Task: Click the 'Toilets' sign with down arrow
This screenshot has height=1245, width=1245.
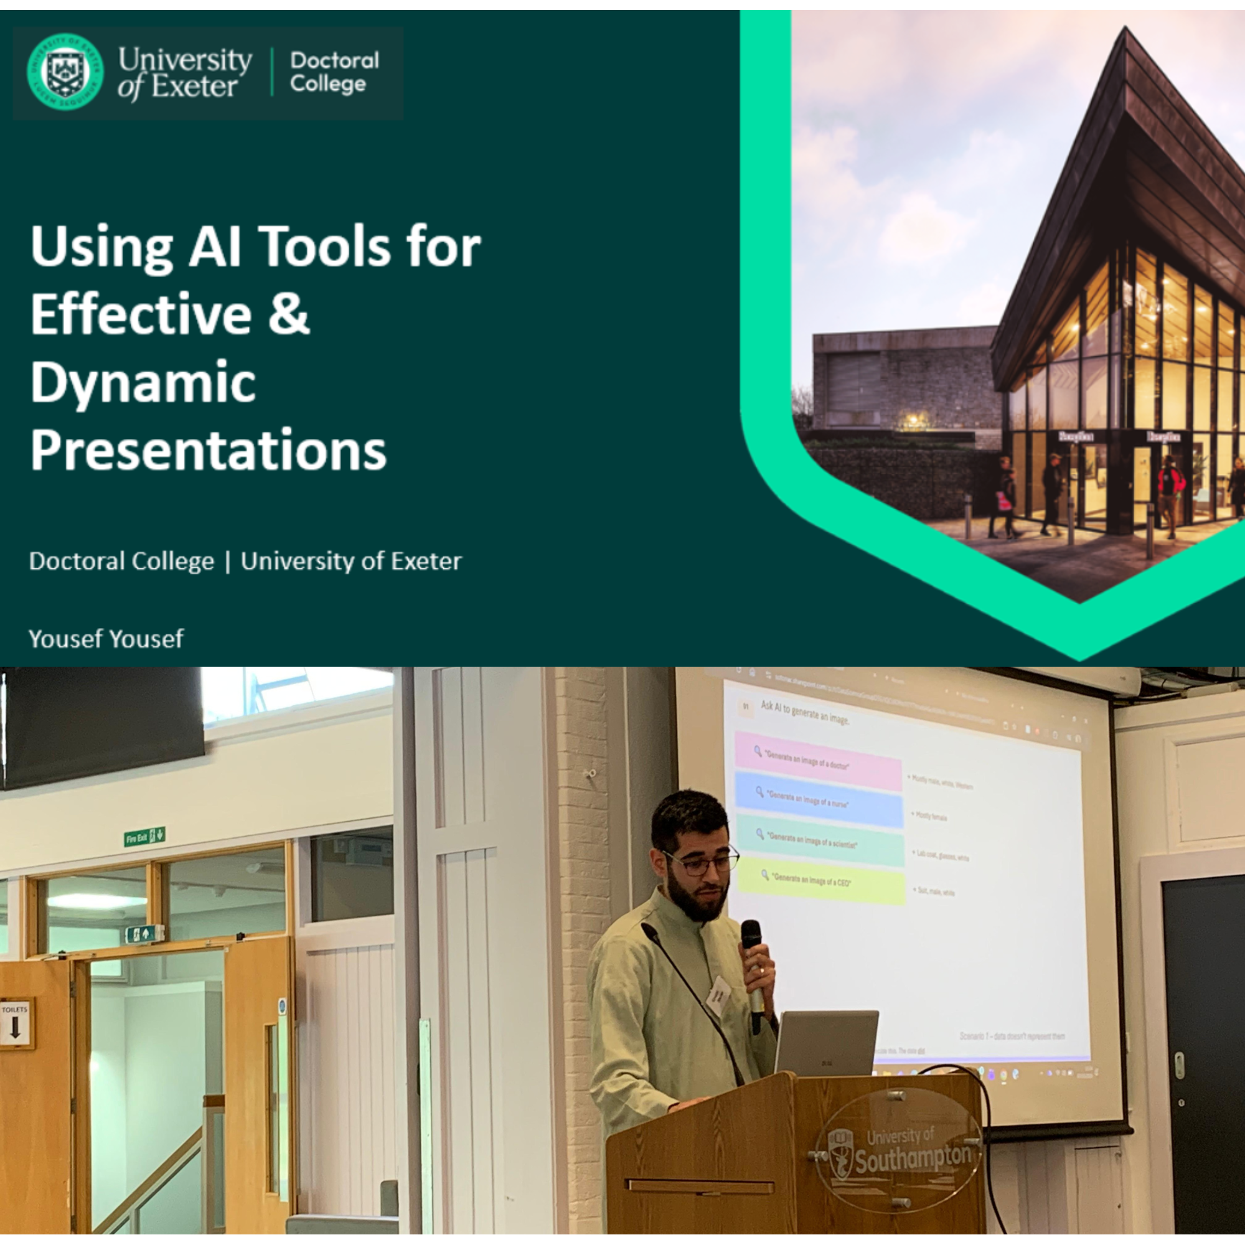Action: point(17,1025)
